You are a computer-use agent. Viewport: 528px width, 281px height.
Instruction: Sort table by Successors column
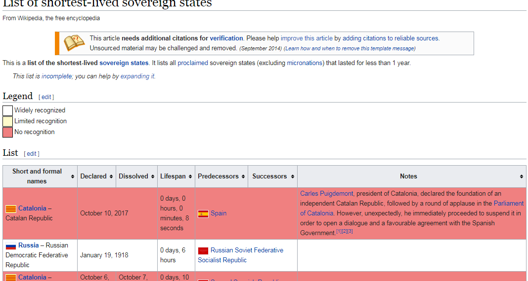[293, 176]
